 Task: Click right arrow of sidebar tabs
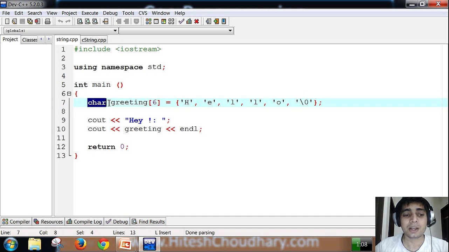point(49,39)
